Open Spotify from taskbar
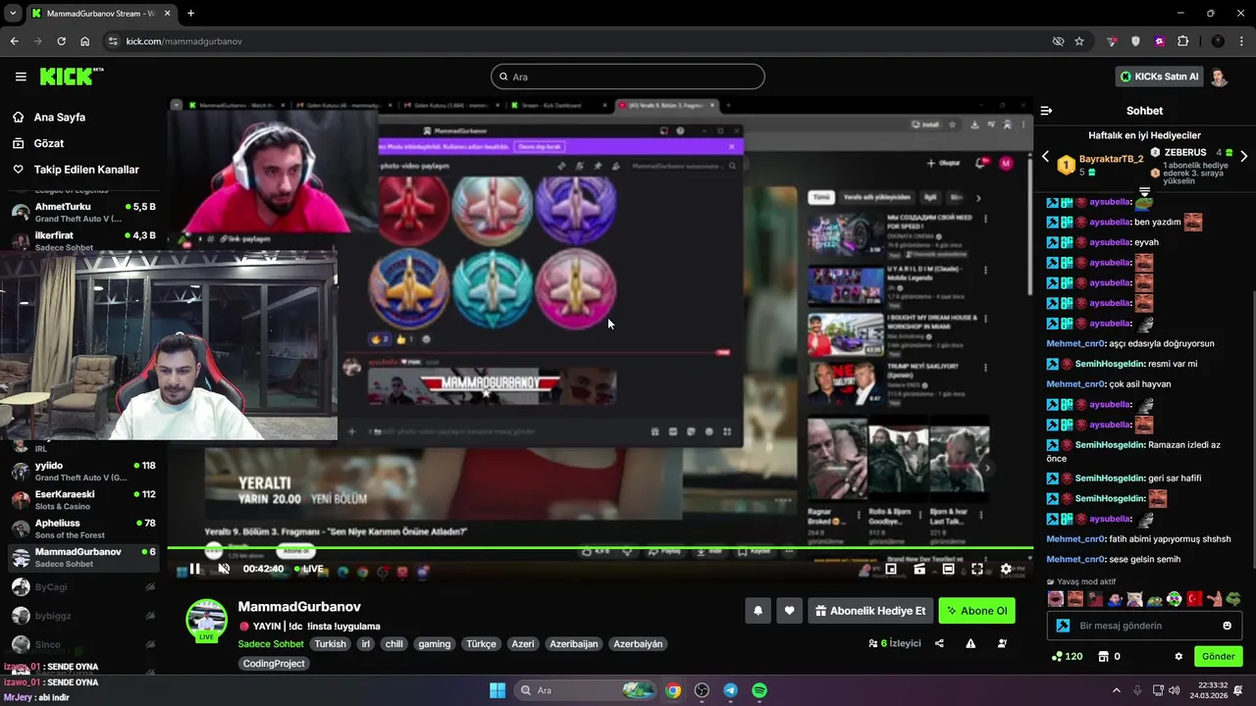 click(x=759, y=690)
